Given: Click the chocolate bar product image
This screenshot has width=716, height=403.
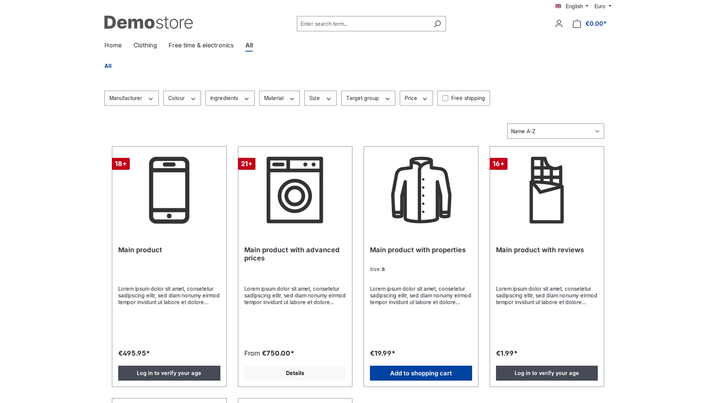Looking at the screenshot, I should tap(547, 190).
